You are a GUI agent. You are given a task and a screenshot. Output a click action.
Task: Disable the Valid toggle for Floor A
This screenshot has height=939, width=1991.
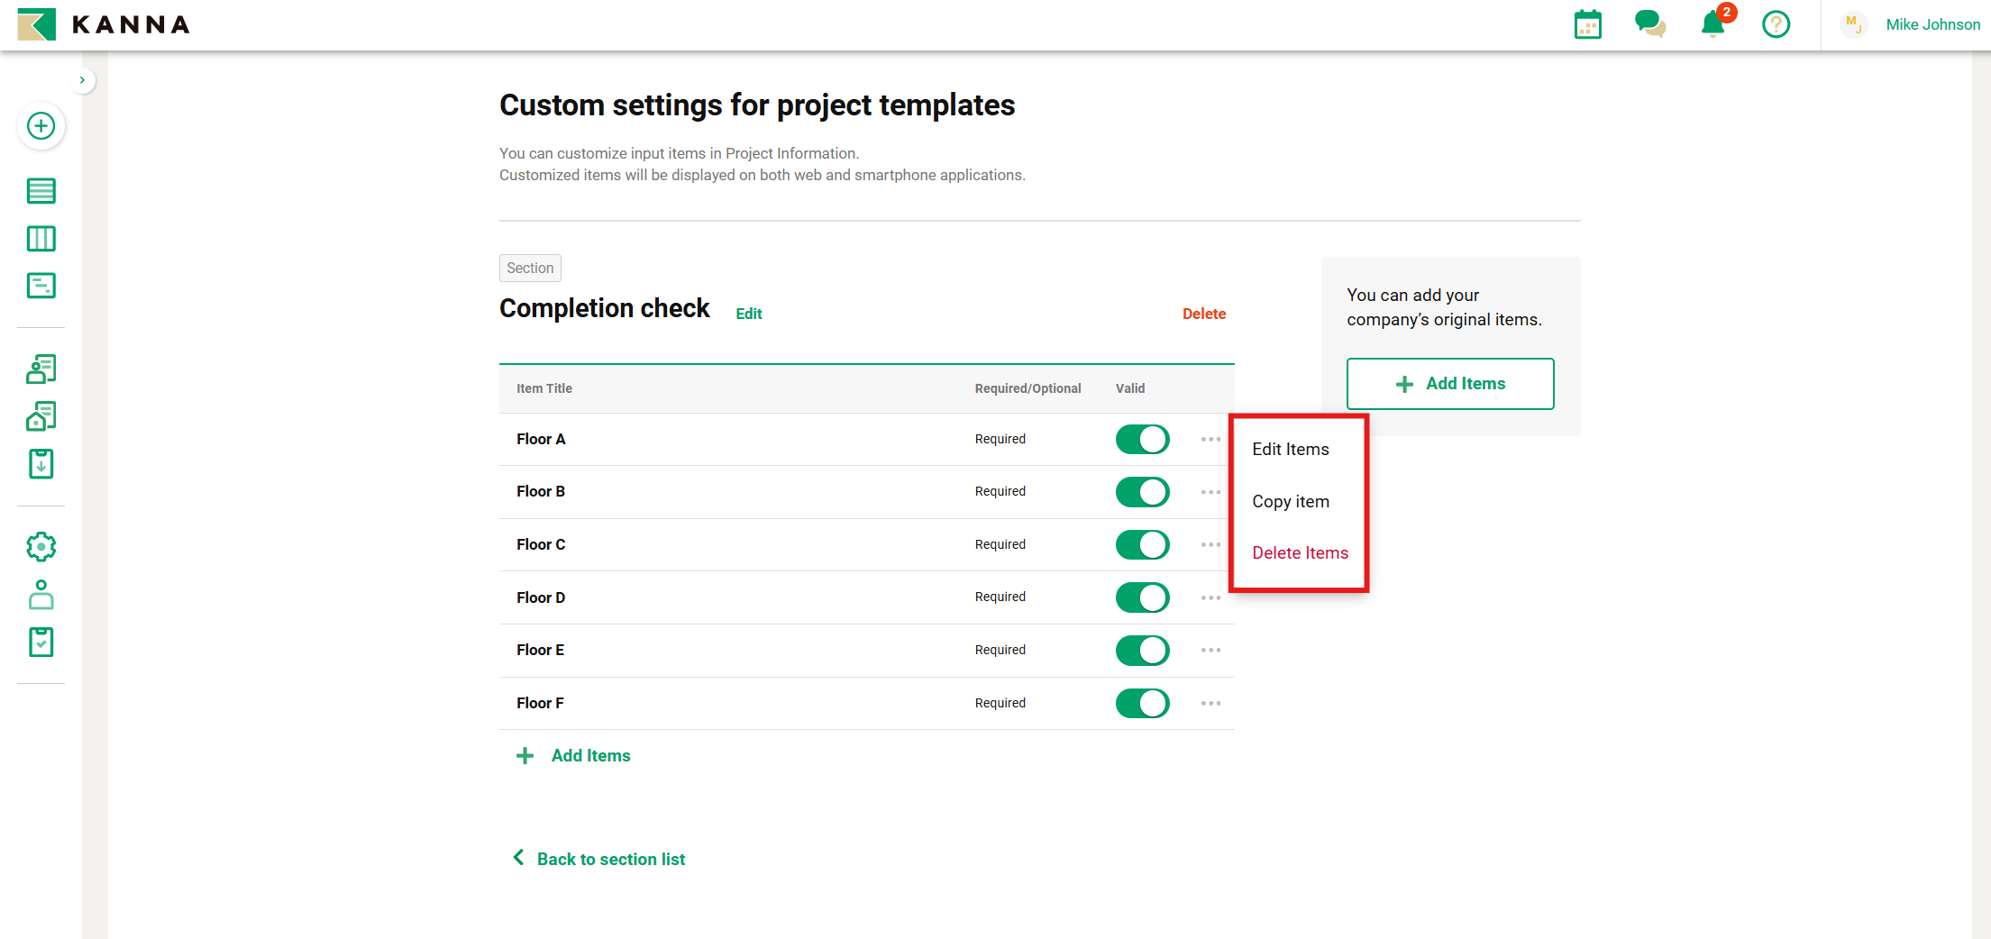click(1142, 440)
